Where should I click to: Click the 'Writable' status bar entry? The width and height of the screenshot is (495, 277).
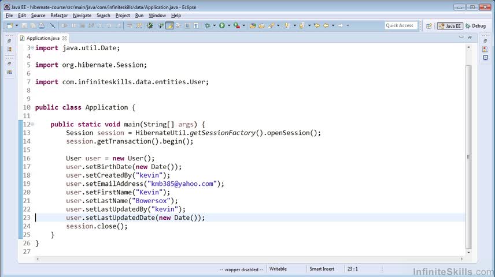click(x=278, y=269)
